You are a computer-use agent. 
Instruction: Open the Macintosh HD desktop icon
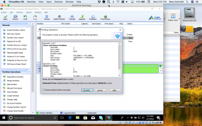pos(189,14)
